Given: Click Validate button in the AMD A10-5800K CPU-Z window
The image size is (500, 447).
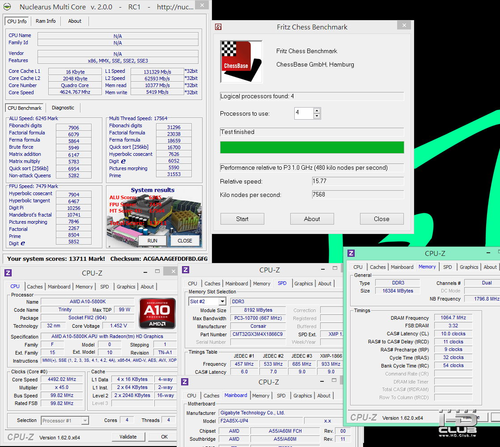Looking at the screenshot, I should point(128,437).
